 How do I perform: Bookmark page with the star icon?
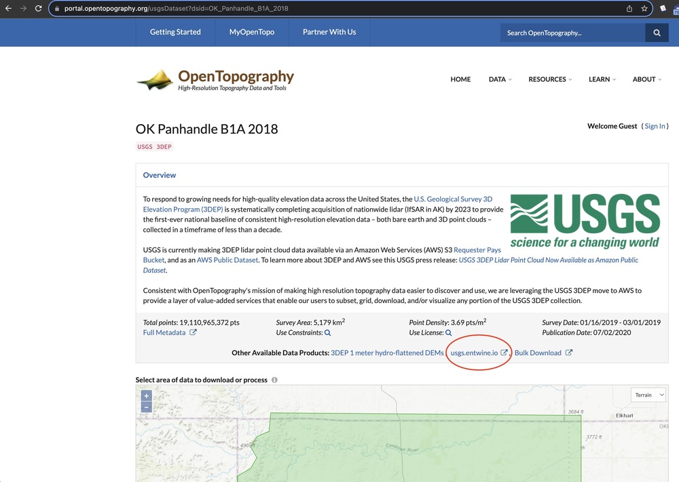[644, 8]
